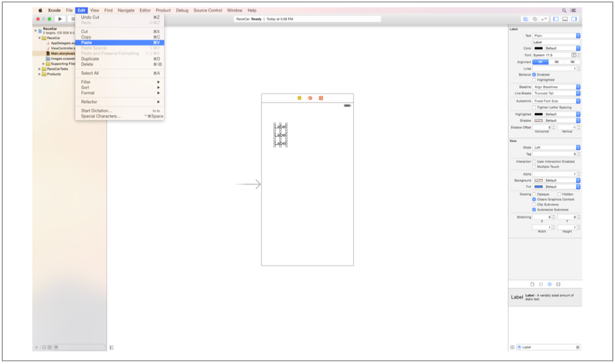The image size is (615, 364).
Task: Open the Assistant editor (overlapping circles)
Action: (535, 19)
